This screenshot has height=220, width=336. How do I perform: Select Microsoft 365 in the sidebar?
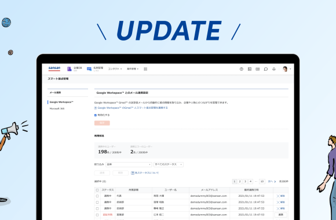57,109
